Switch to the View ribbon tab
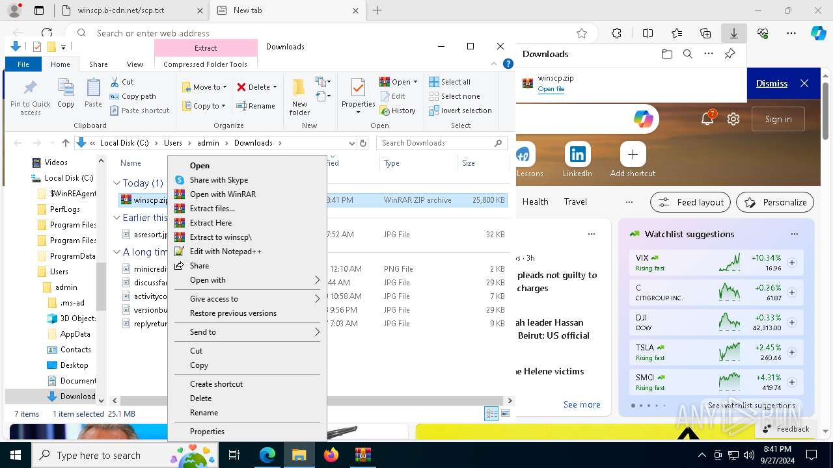 [135, 64]
